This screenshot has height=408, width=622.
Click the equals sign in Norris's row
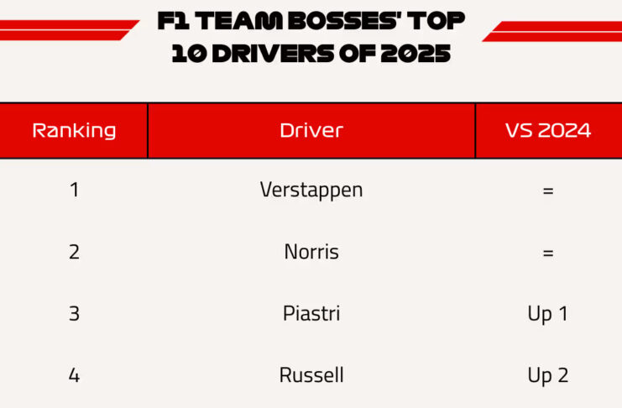pyautogui.click(x=548, y=253)
